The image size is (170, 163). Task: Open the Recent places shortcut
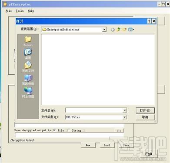point(28,41)
